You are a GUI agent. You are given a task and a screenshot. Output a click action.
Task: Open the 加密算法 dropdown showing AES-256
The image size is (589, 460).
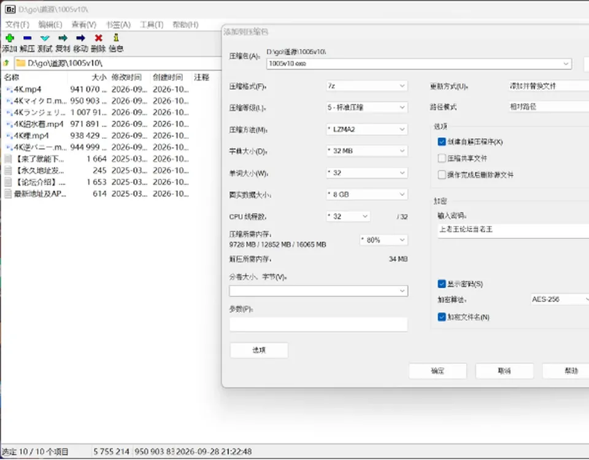click(x=560, y=299)
